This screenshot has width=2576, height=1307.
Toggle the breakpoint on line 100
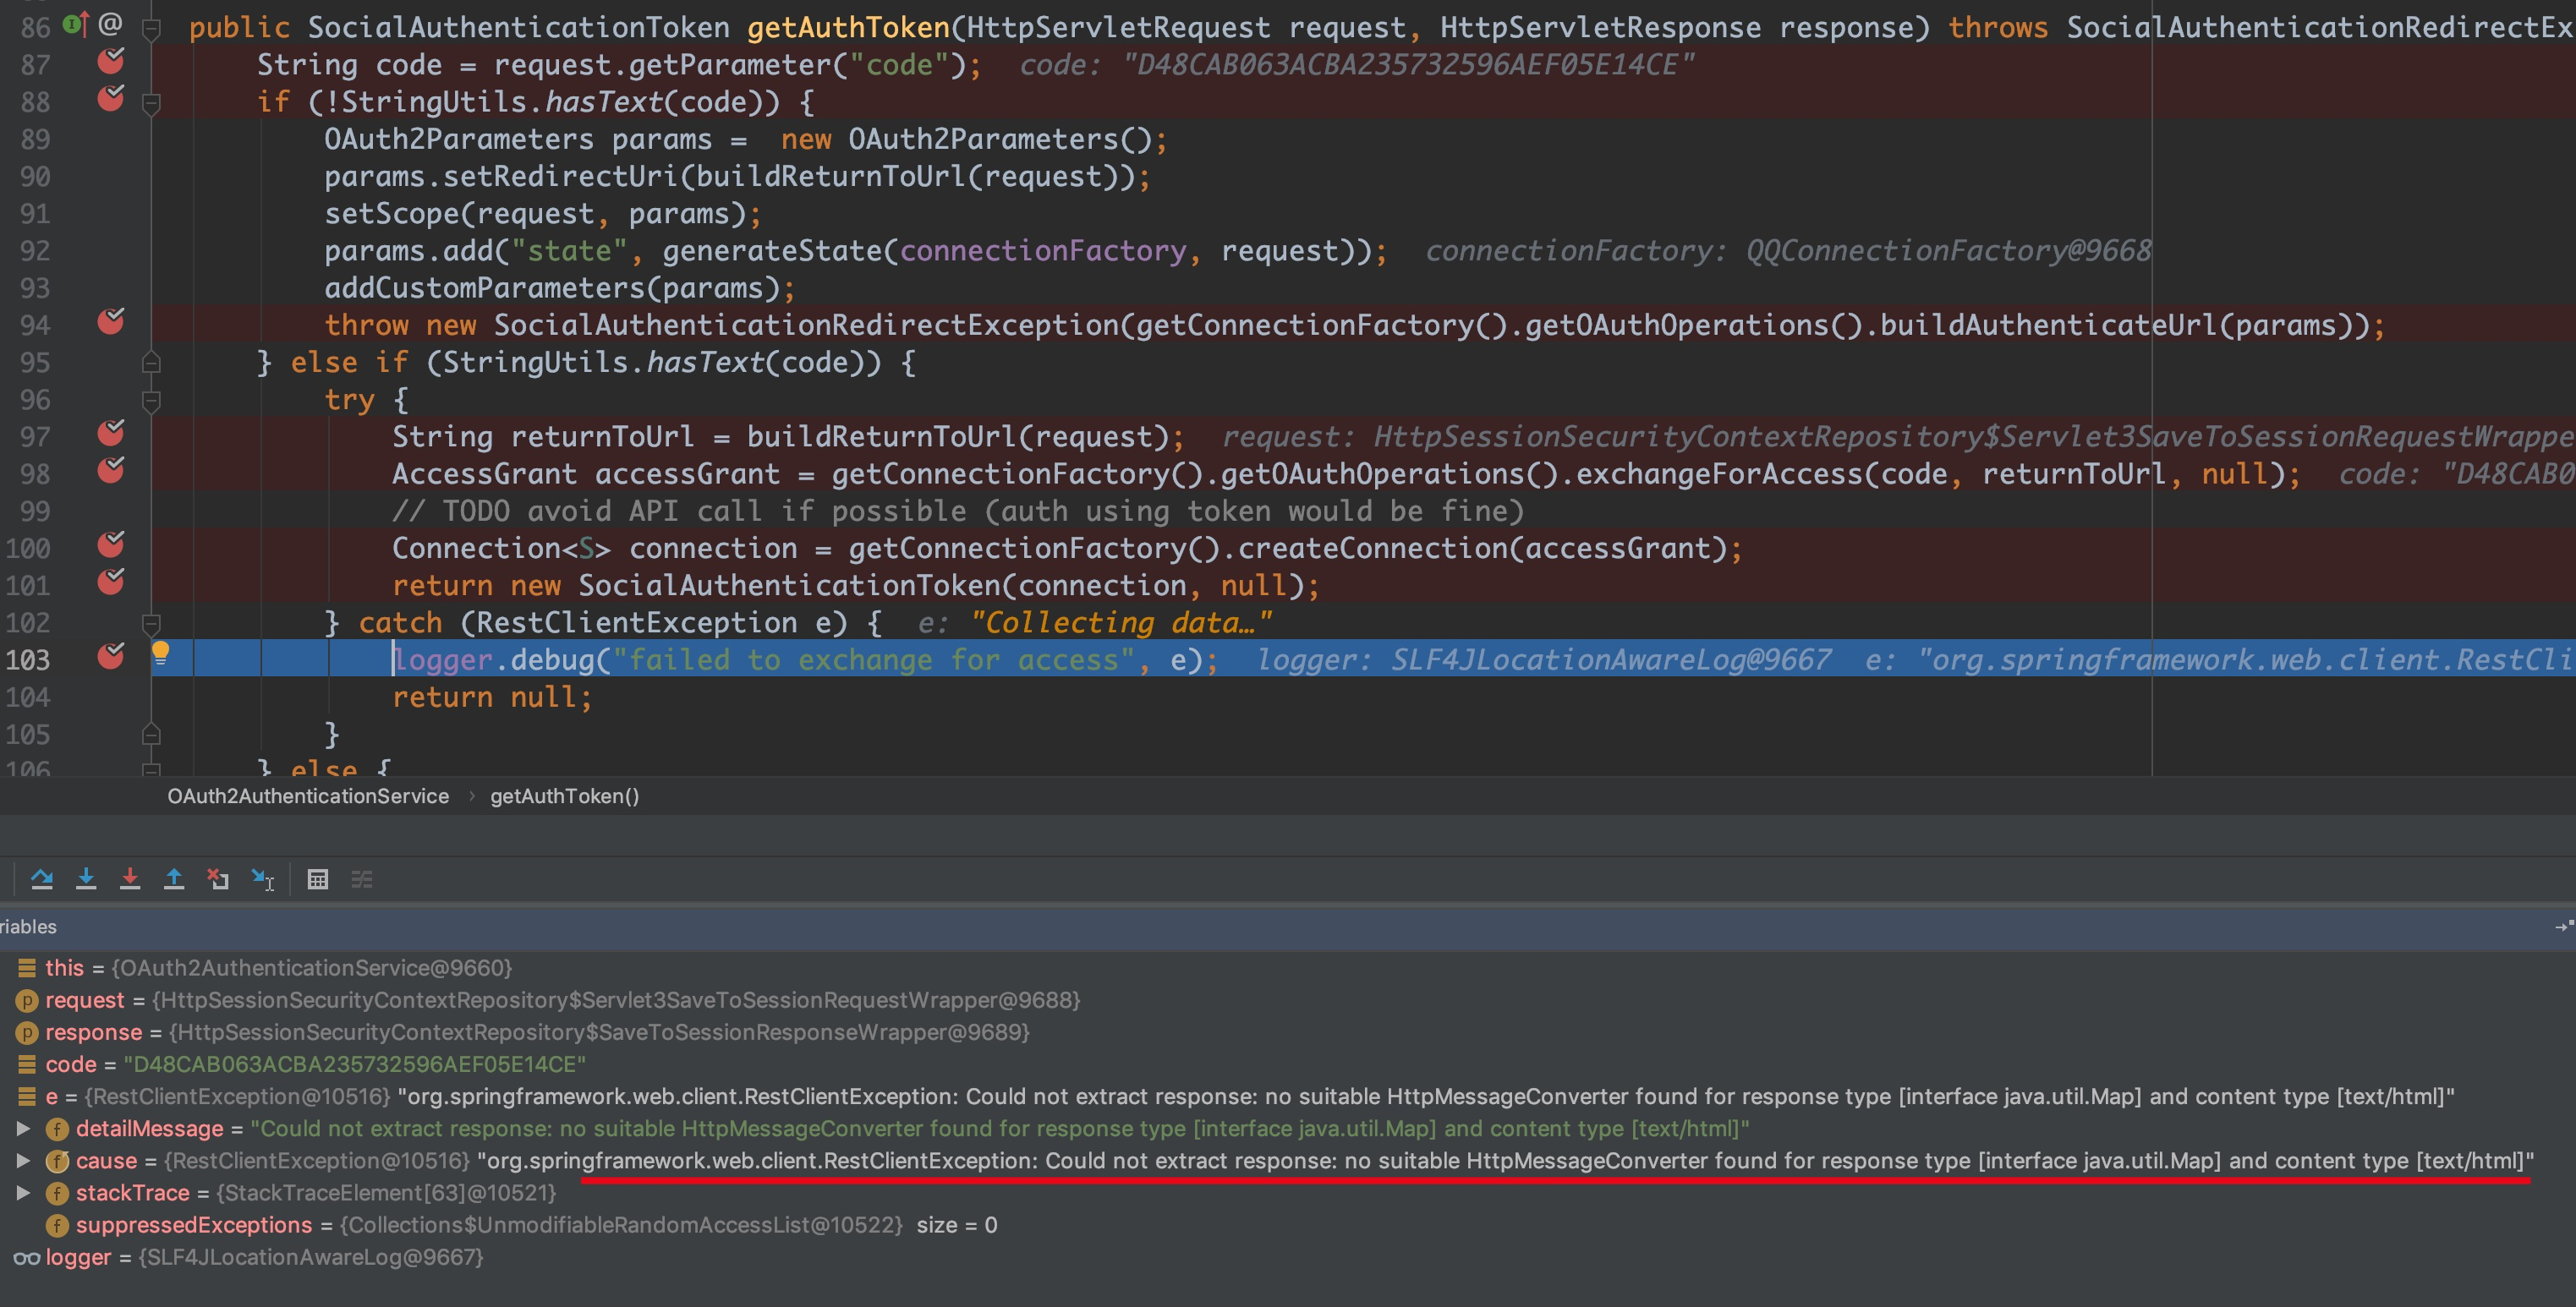[111, 547]
